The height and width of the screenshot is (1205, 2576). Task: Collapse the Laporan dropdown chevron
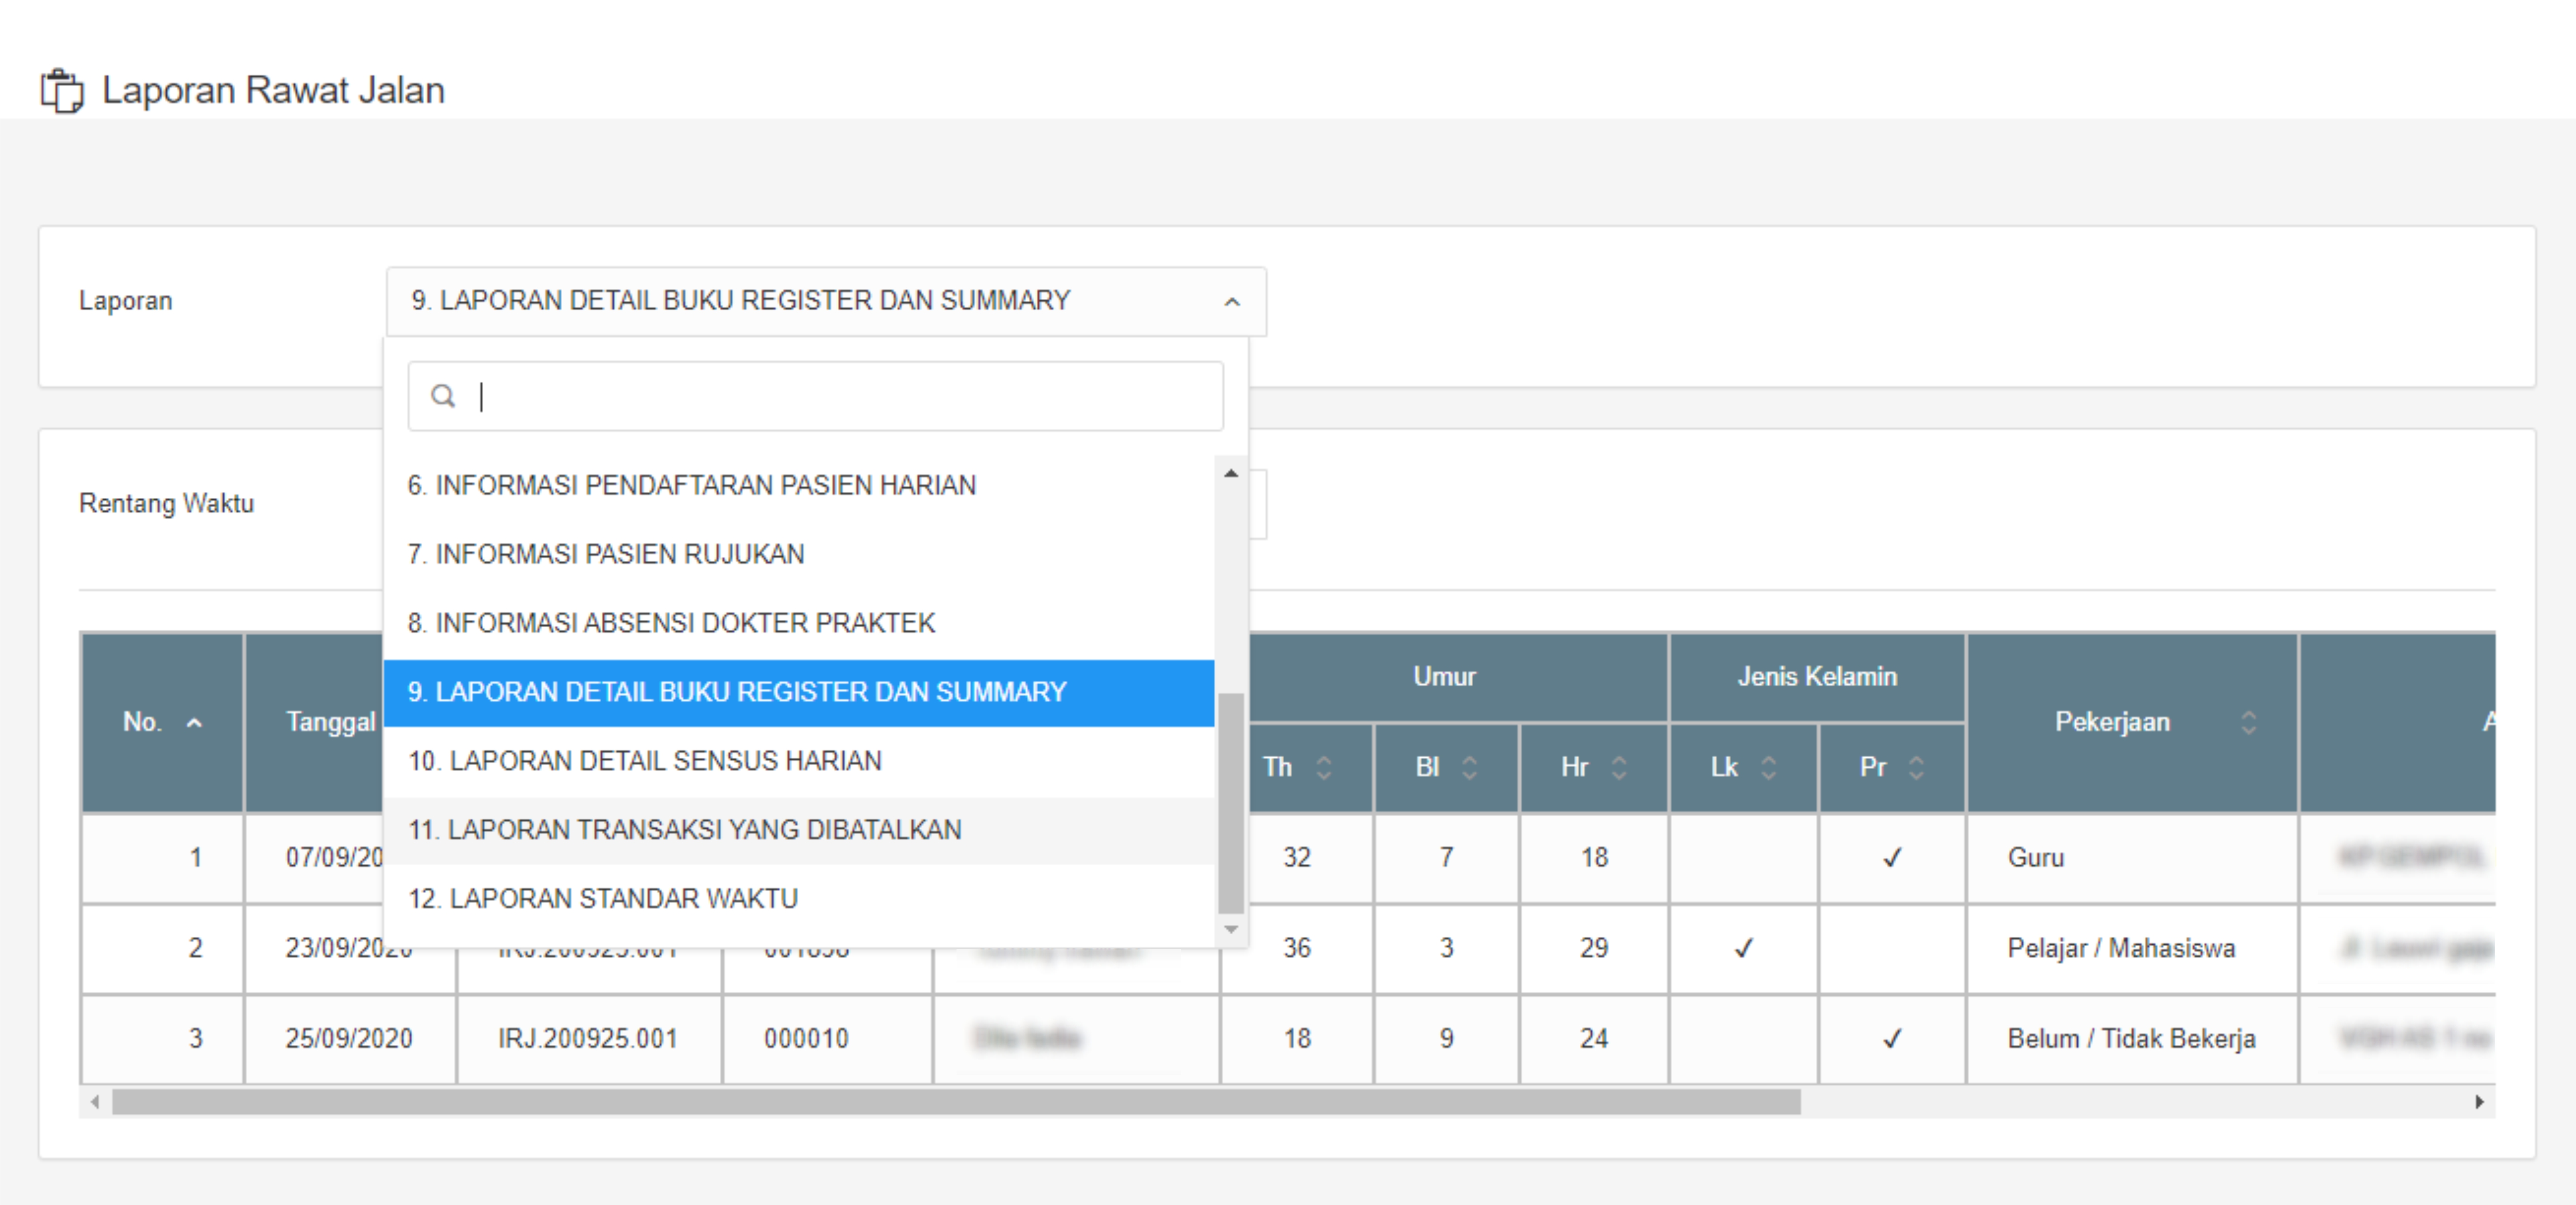(x=1232, y=301)
